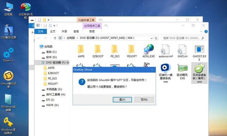
Task: Click new folder icon in F: title bar
Action: click(50, 26)
